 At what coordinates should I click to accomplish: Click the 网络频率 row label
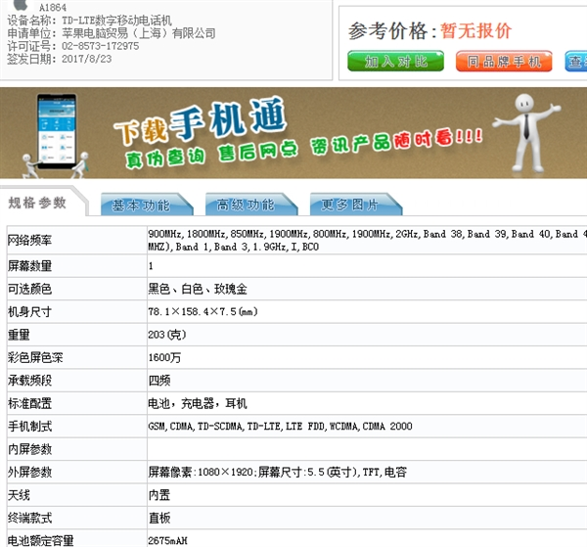pos(29,241)
